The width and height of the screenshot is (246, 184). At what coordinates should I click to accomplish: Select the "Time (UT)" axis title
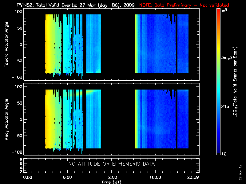tap(111, 182)
